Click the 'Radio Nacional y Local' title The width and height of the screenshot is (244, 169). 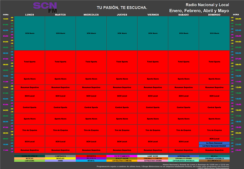[x=207, y=5]
